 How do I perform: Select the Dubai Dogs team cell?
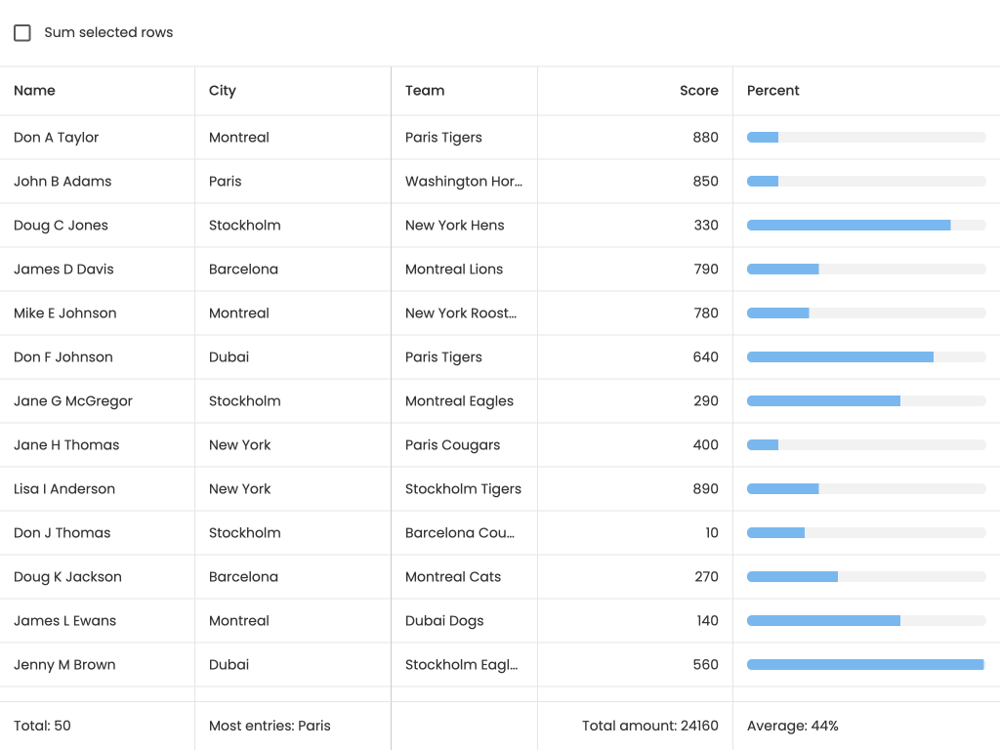[x=444, y=621]
